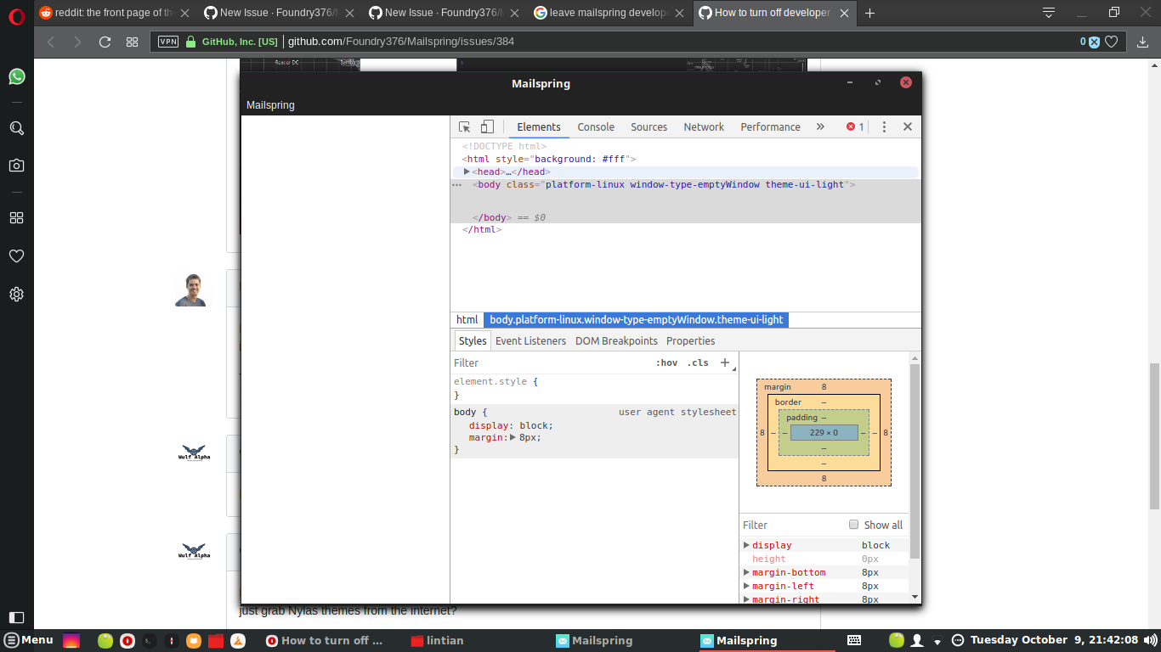This screenshot has width=1161, height=652.
Task: Open the downloads icon in Opera toolbar
Action: 1141,41
